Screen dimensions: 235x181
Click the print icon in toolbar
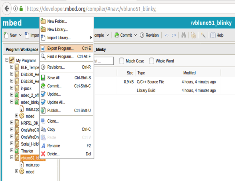click(193, 35)
